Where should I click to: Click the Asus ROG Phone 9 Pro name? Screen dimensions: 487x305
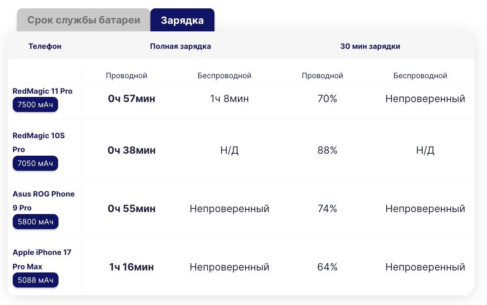[43, 201]
